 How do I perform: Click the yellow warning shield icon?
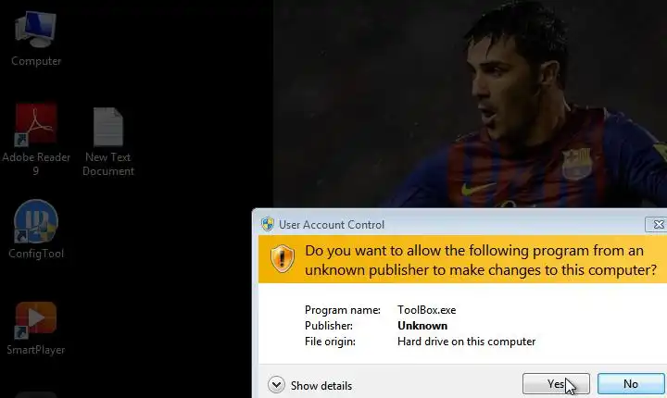click(282, 258)
